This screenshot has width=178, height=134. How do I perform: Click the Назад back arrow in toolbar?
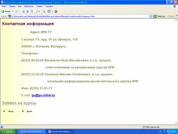click(3, 11)
